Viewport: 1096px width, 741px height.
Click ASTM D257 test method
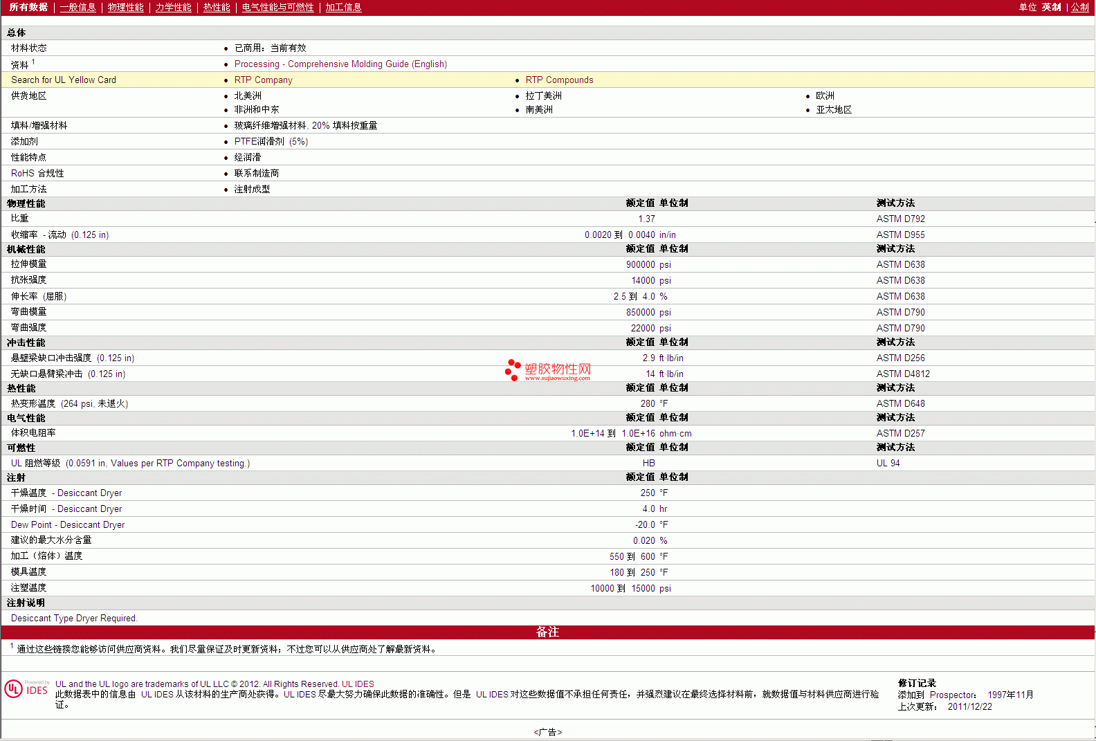coord(900,433)
